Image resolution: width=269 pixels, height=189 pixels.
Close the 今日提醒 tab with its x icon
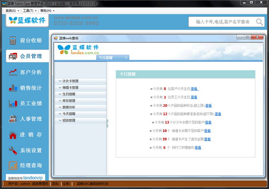pyautogui.click(x=126, y=58)
